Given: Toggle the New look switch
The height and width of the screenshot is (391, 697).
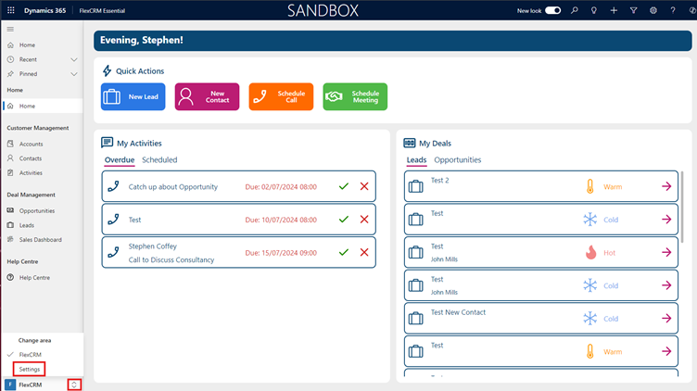Looking at the screenshot, I should point(553,10).
